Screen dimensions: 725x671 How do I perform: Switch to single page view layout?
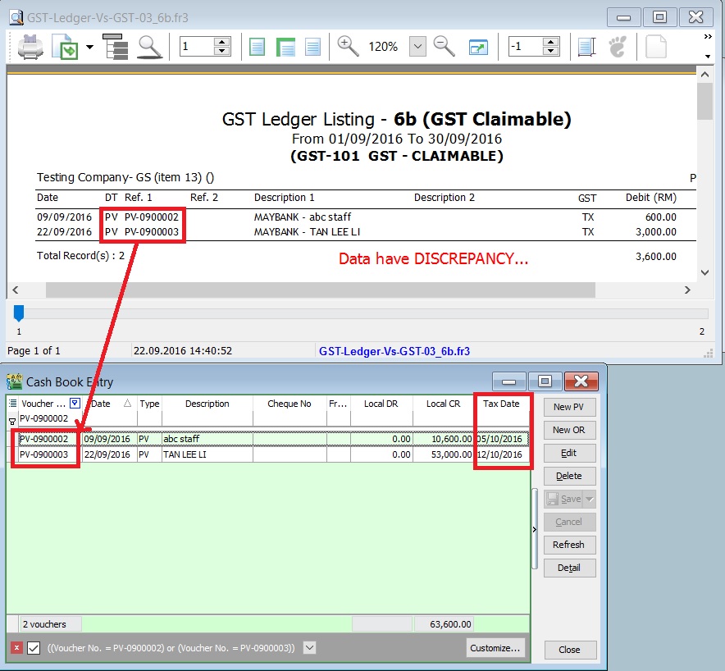click(257, 47)
